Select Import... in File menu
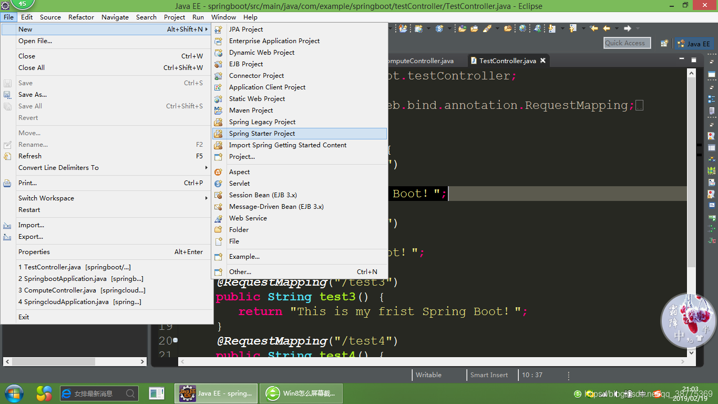The width and height of the screenshot is (718, 404). coord(107,225)
